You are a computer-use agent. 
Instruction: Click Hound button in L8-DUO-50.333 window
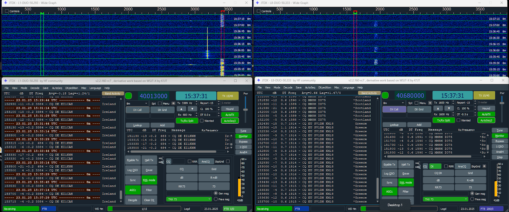pos(486,109)
